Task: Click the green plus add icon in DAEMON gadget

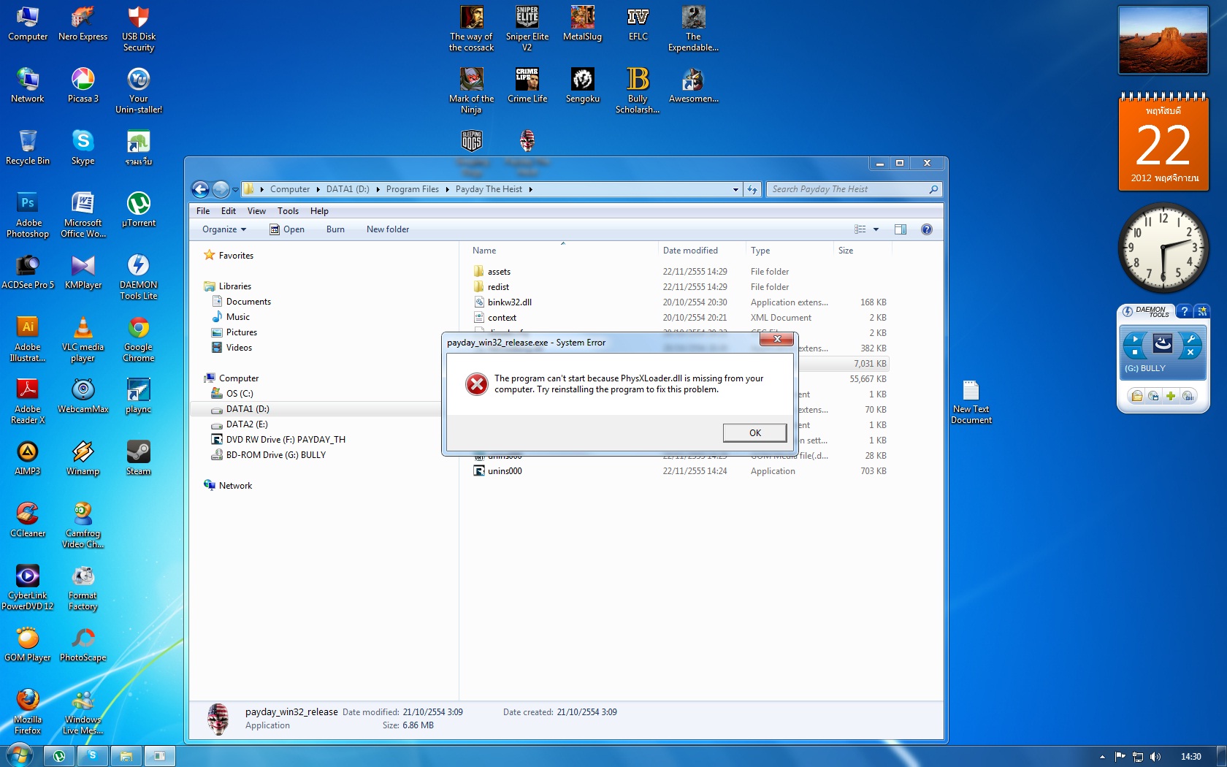Action: pyautogui.click(x=1171, y=396)
